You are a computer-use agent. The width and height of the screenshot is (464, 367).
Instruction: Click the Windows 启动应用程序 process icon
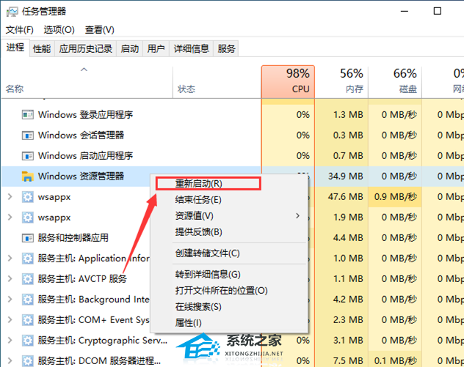27,155
